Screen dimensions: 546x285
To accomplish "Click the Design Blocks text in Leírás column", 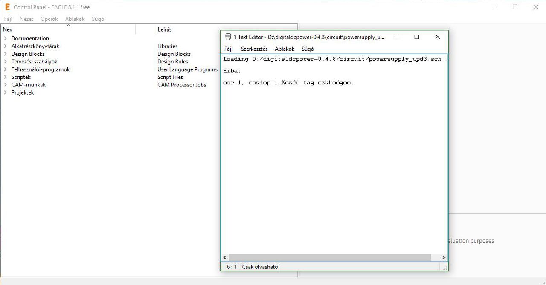I will click(x=174, y=54).
